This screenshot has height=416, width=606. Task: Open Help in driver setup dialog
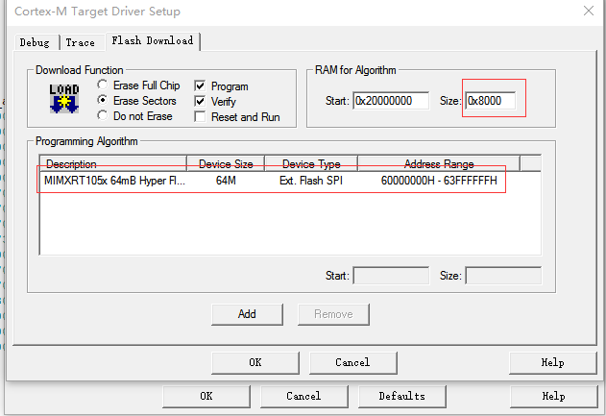552,362
